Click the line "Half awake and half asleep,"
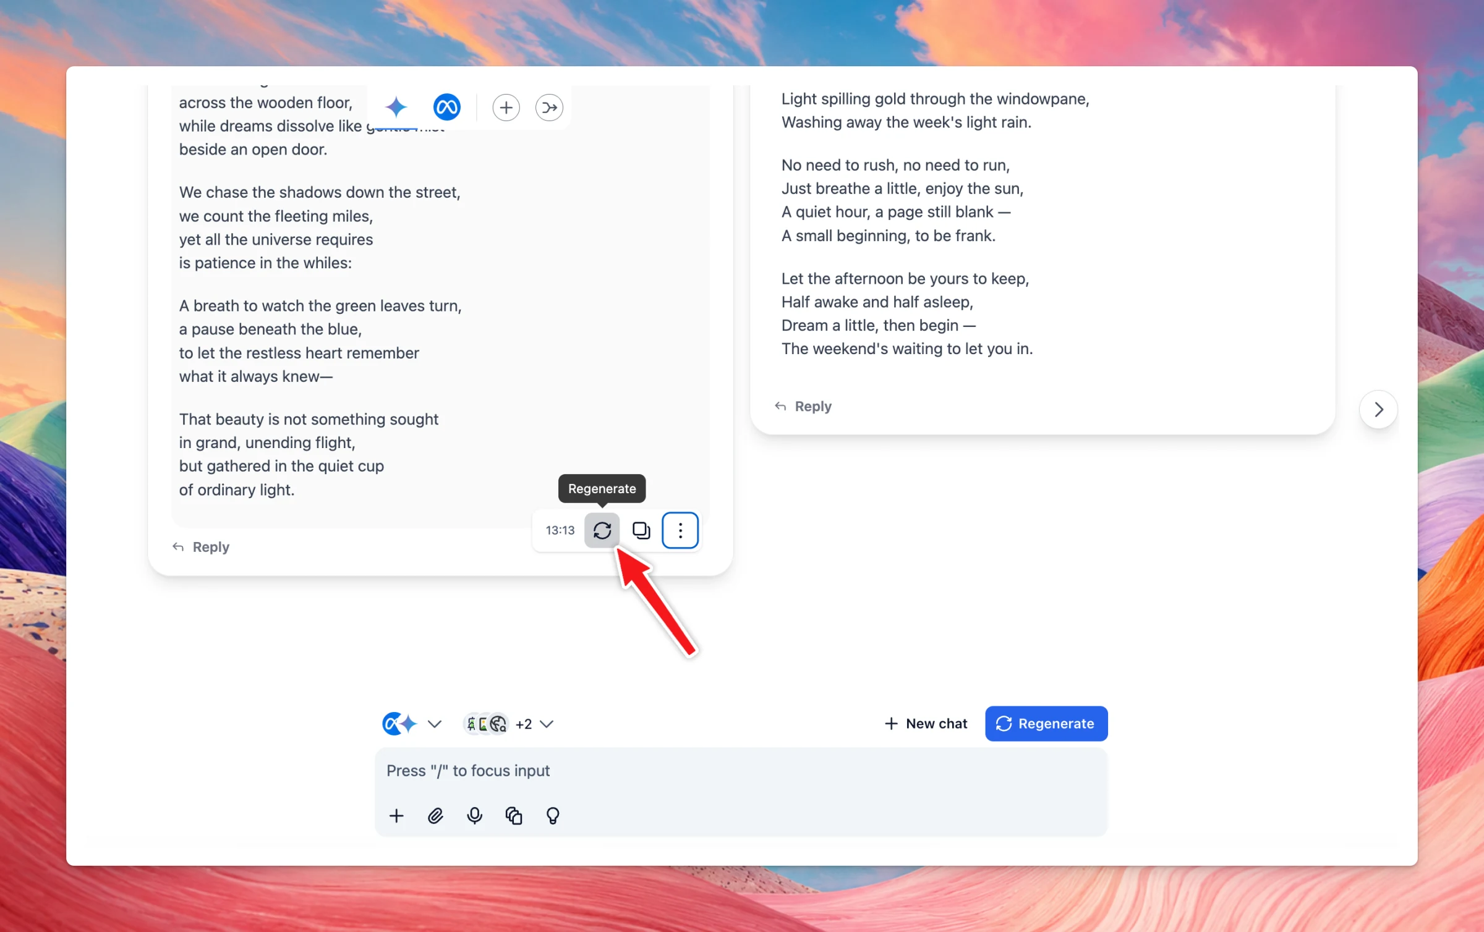The width and height of the screenshot is (1484, 932). tap(877, 302)
